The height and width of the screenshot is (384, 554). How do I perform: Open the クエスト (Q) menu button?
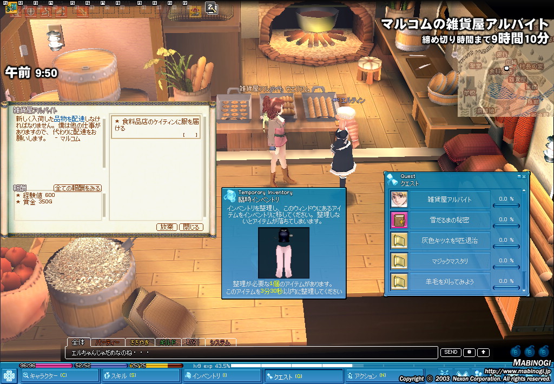pyautogui.click(x=304, y=376)
